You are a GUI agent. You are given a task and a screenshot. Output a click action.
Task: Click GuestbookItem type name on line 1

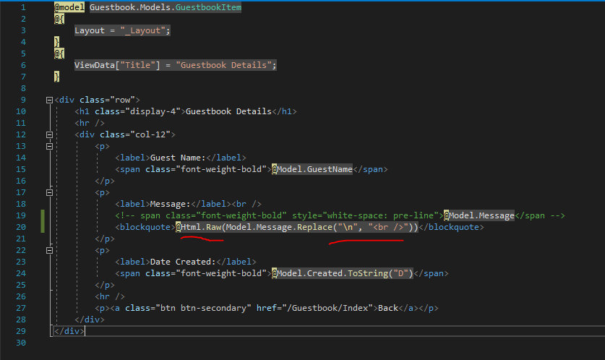tap(208, 7)
